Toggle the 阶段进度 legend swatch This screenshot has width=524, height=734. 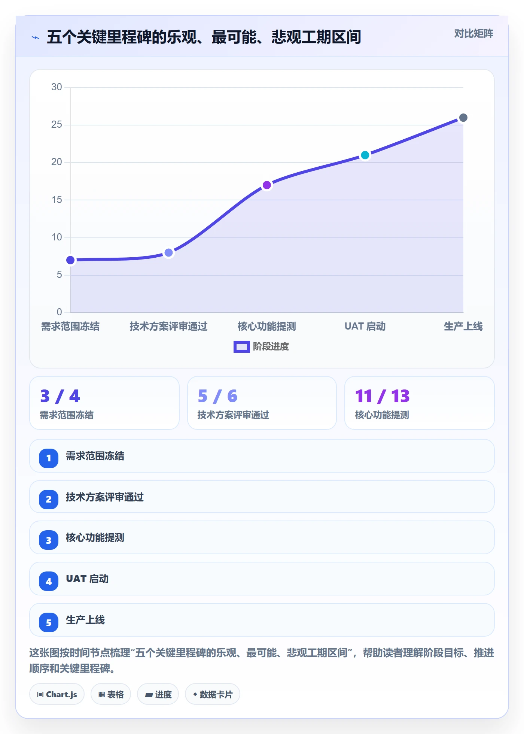(x=241, y=347)
